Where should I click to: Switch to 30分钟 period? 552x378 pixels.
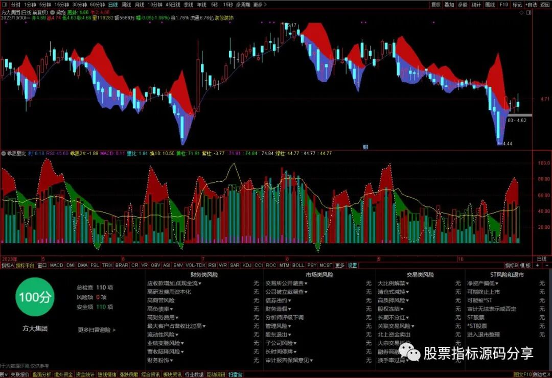[80, 5]
